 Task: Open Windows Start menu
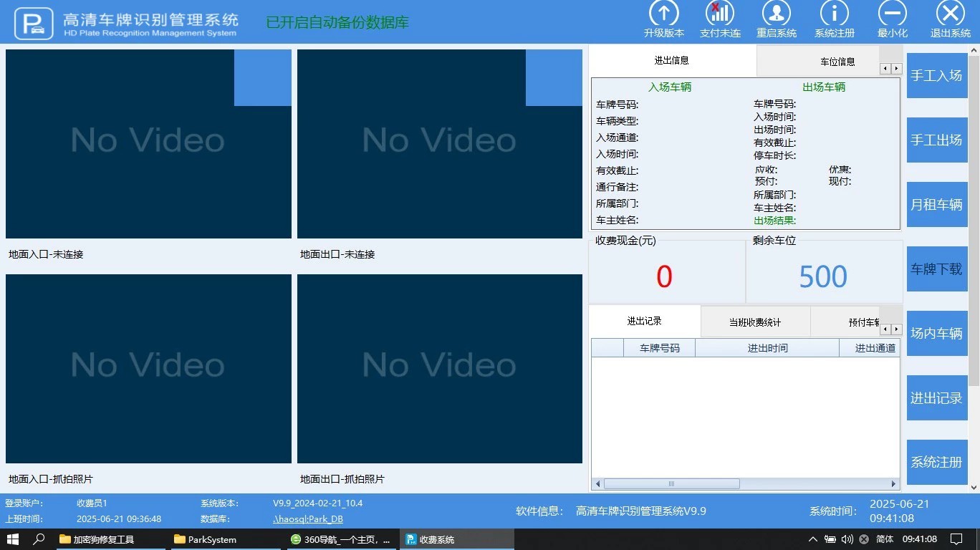12,539
